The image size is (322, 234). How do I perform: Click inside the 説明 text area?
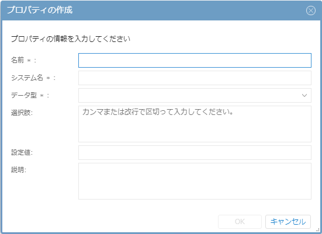(x=195, y=181)
